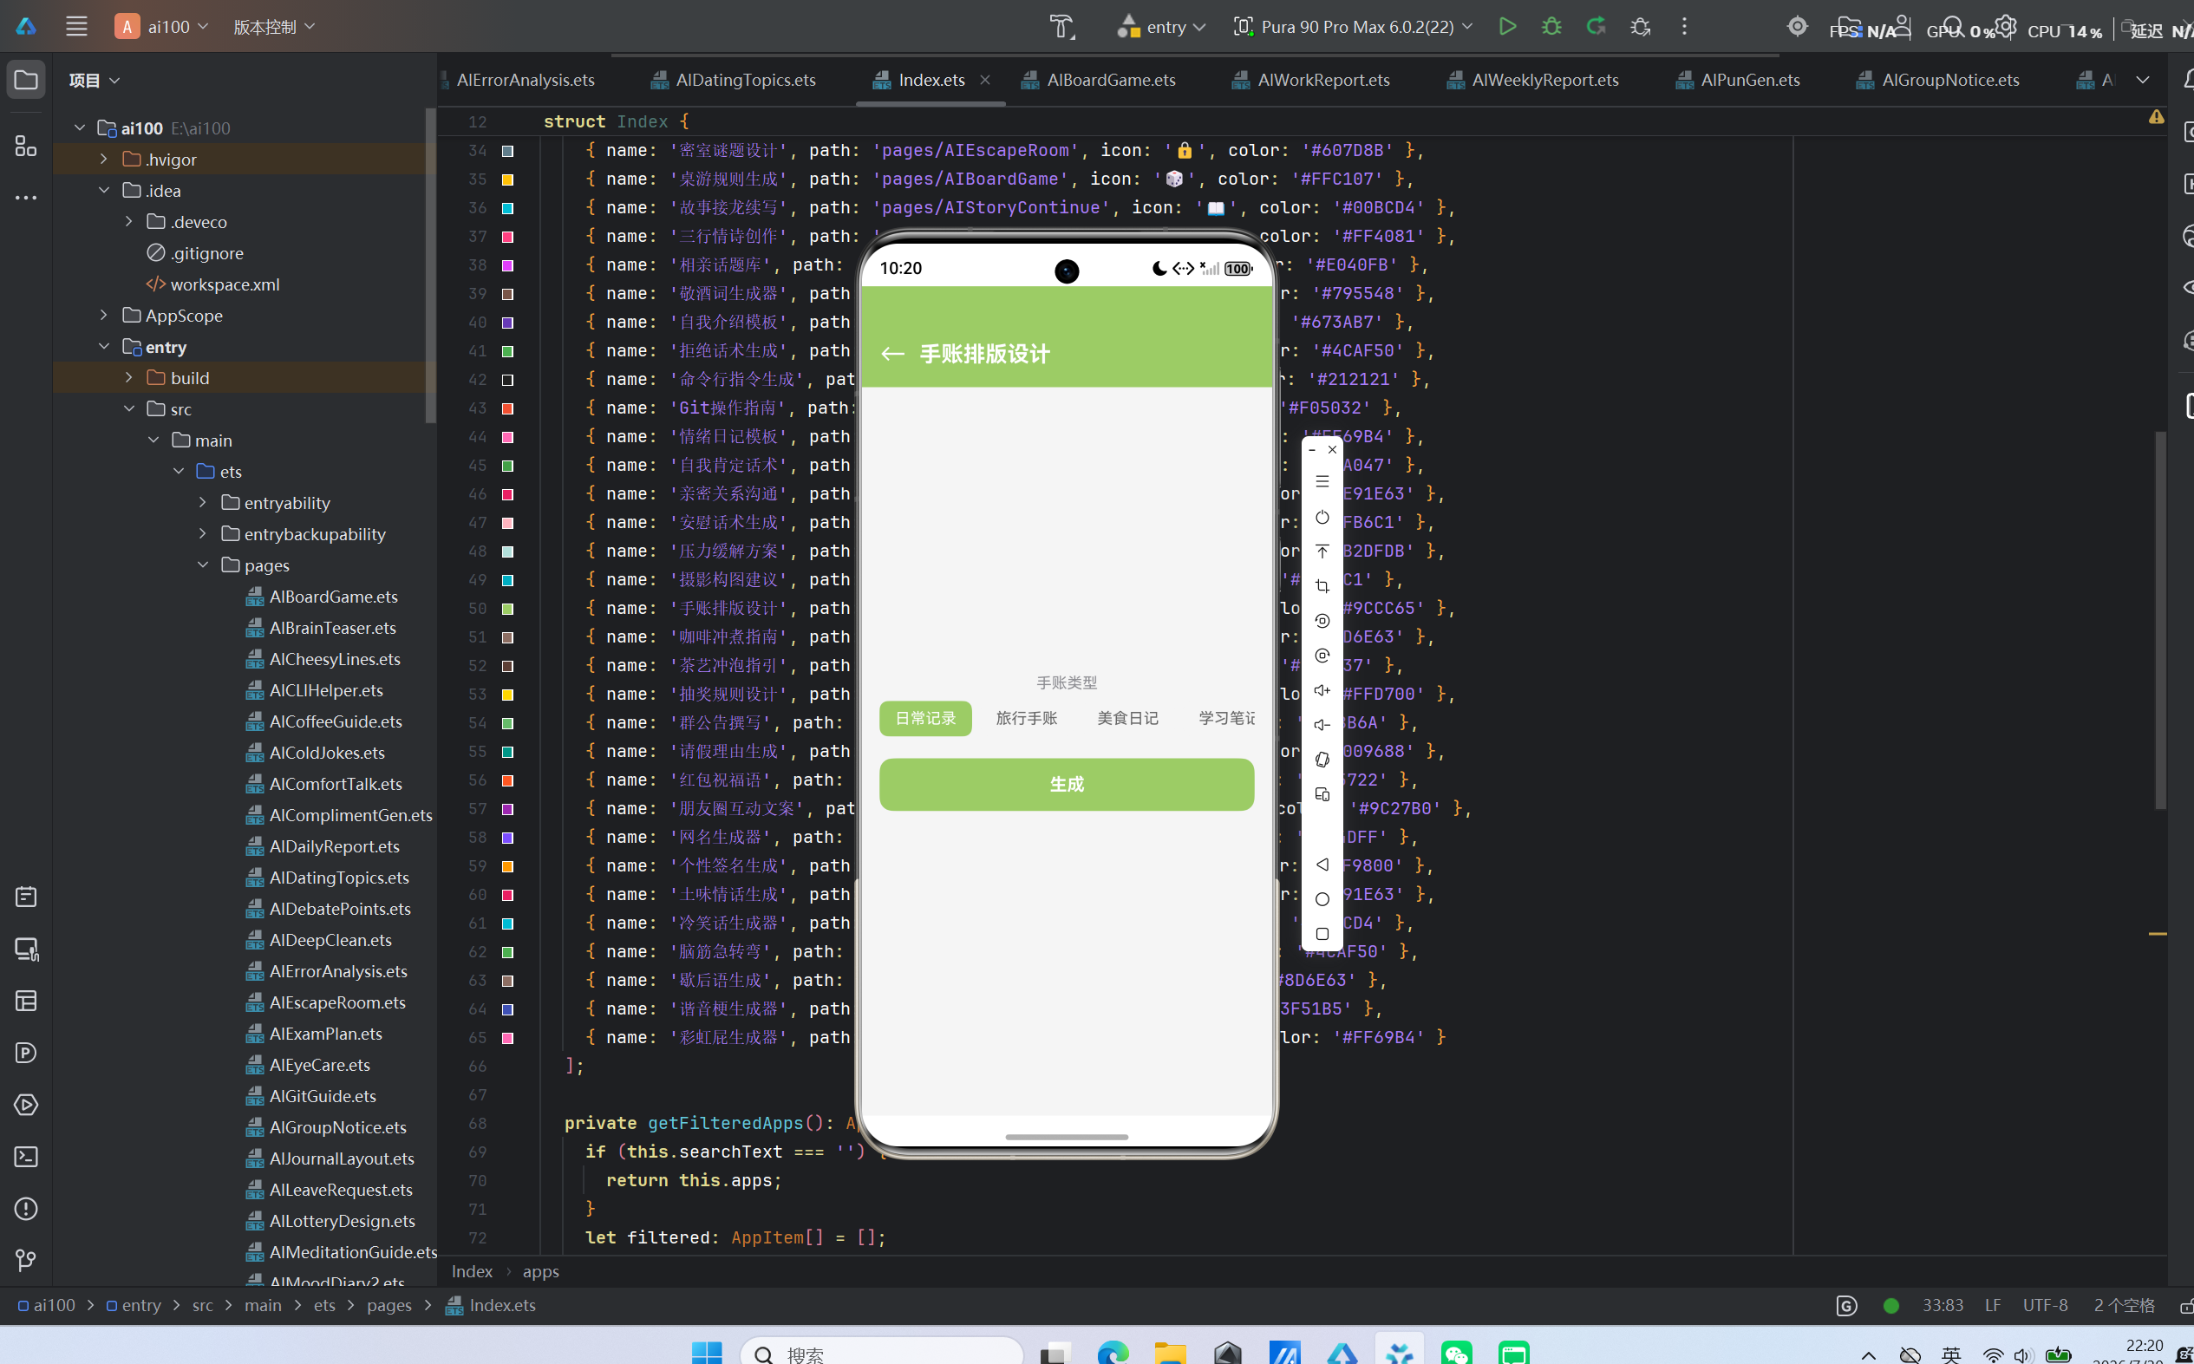Select the 美食日记 journal type option
Image resolution: width=2194 pixels, height=1364 pixels.
tap(1127, 718)
